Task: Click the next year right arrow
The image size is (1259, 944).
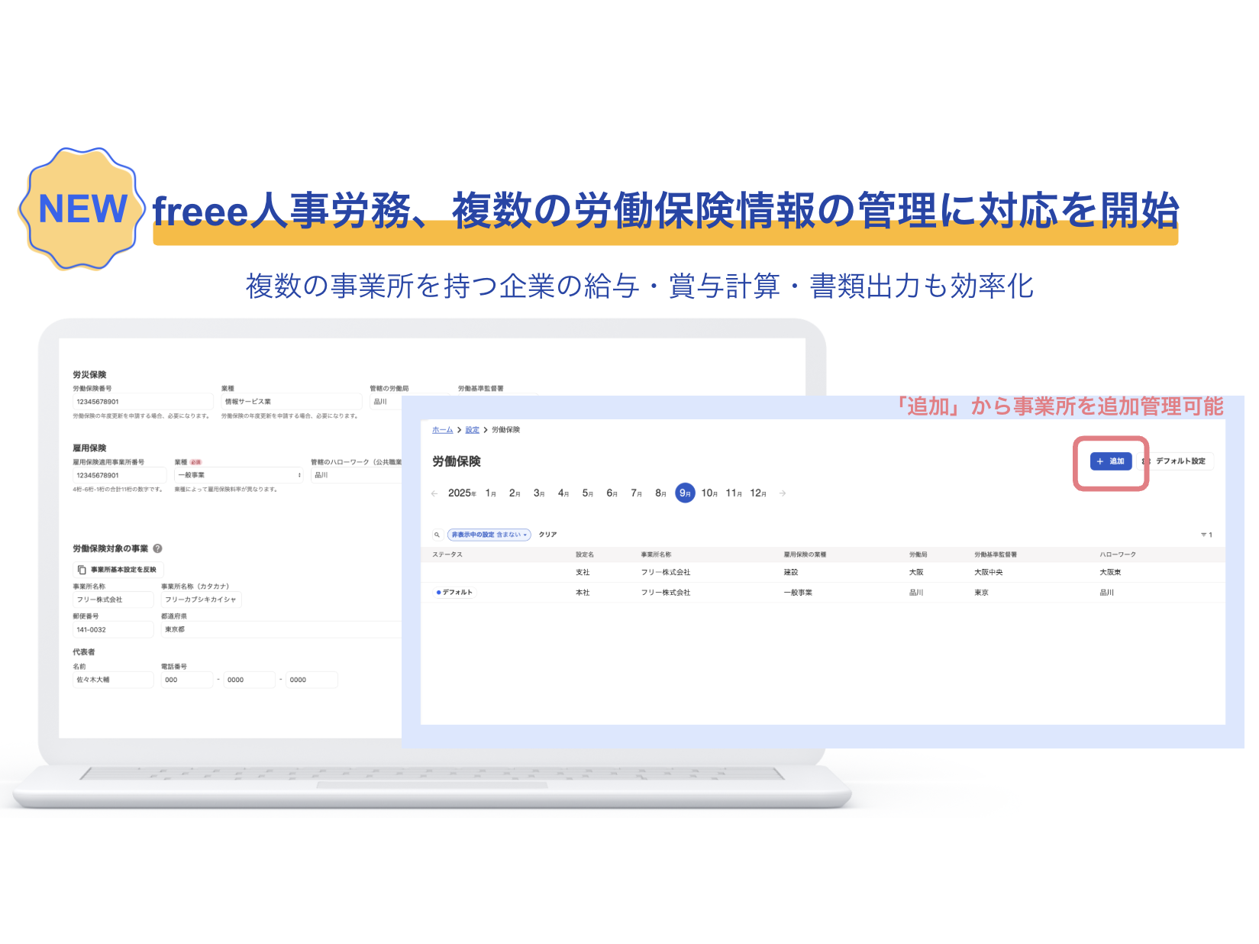Action: [x=783, y=493]
